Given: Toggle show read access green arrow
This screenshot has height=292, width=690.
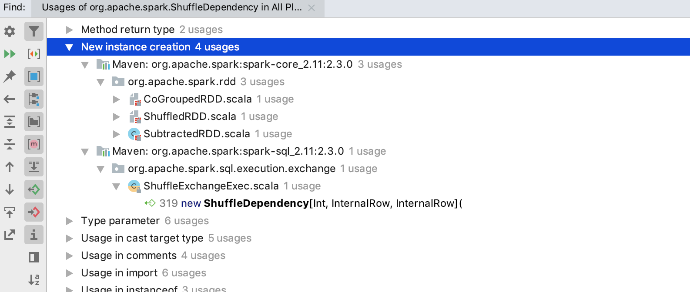Looking at the screenshot, I should pyautogui.click(x=34, y=189).
